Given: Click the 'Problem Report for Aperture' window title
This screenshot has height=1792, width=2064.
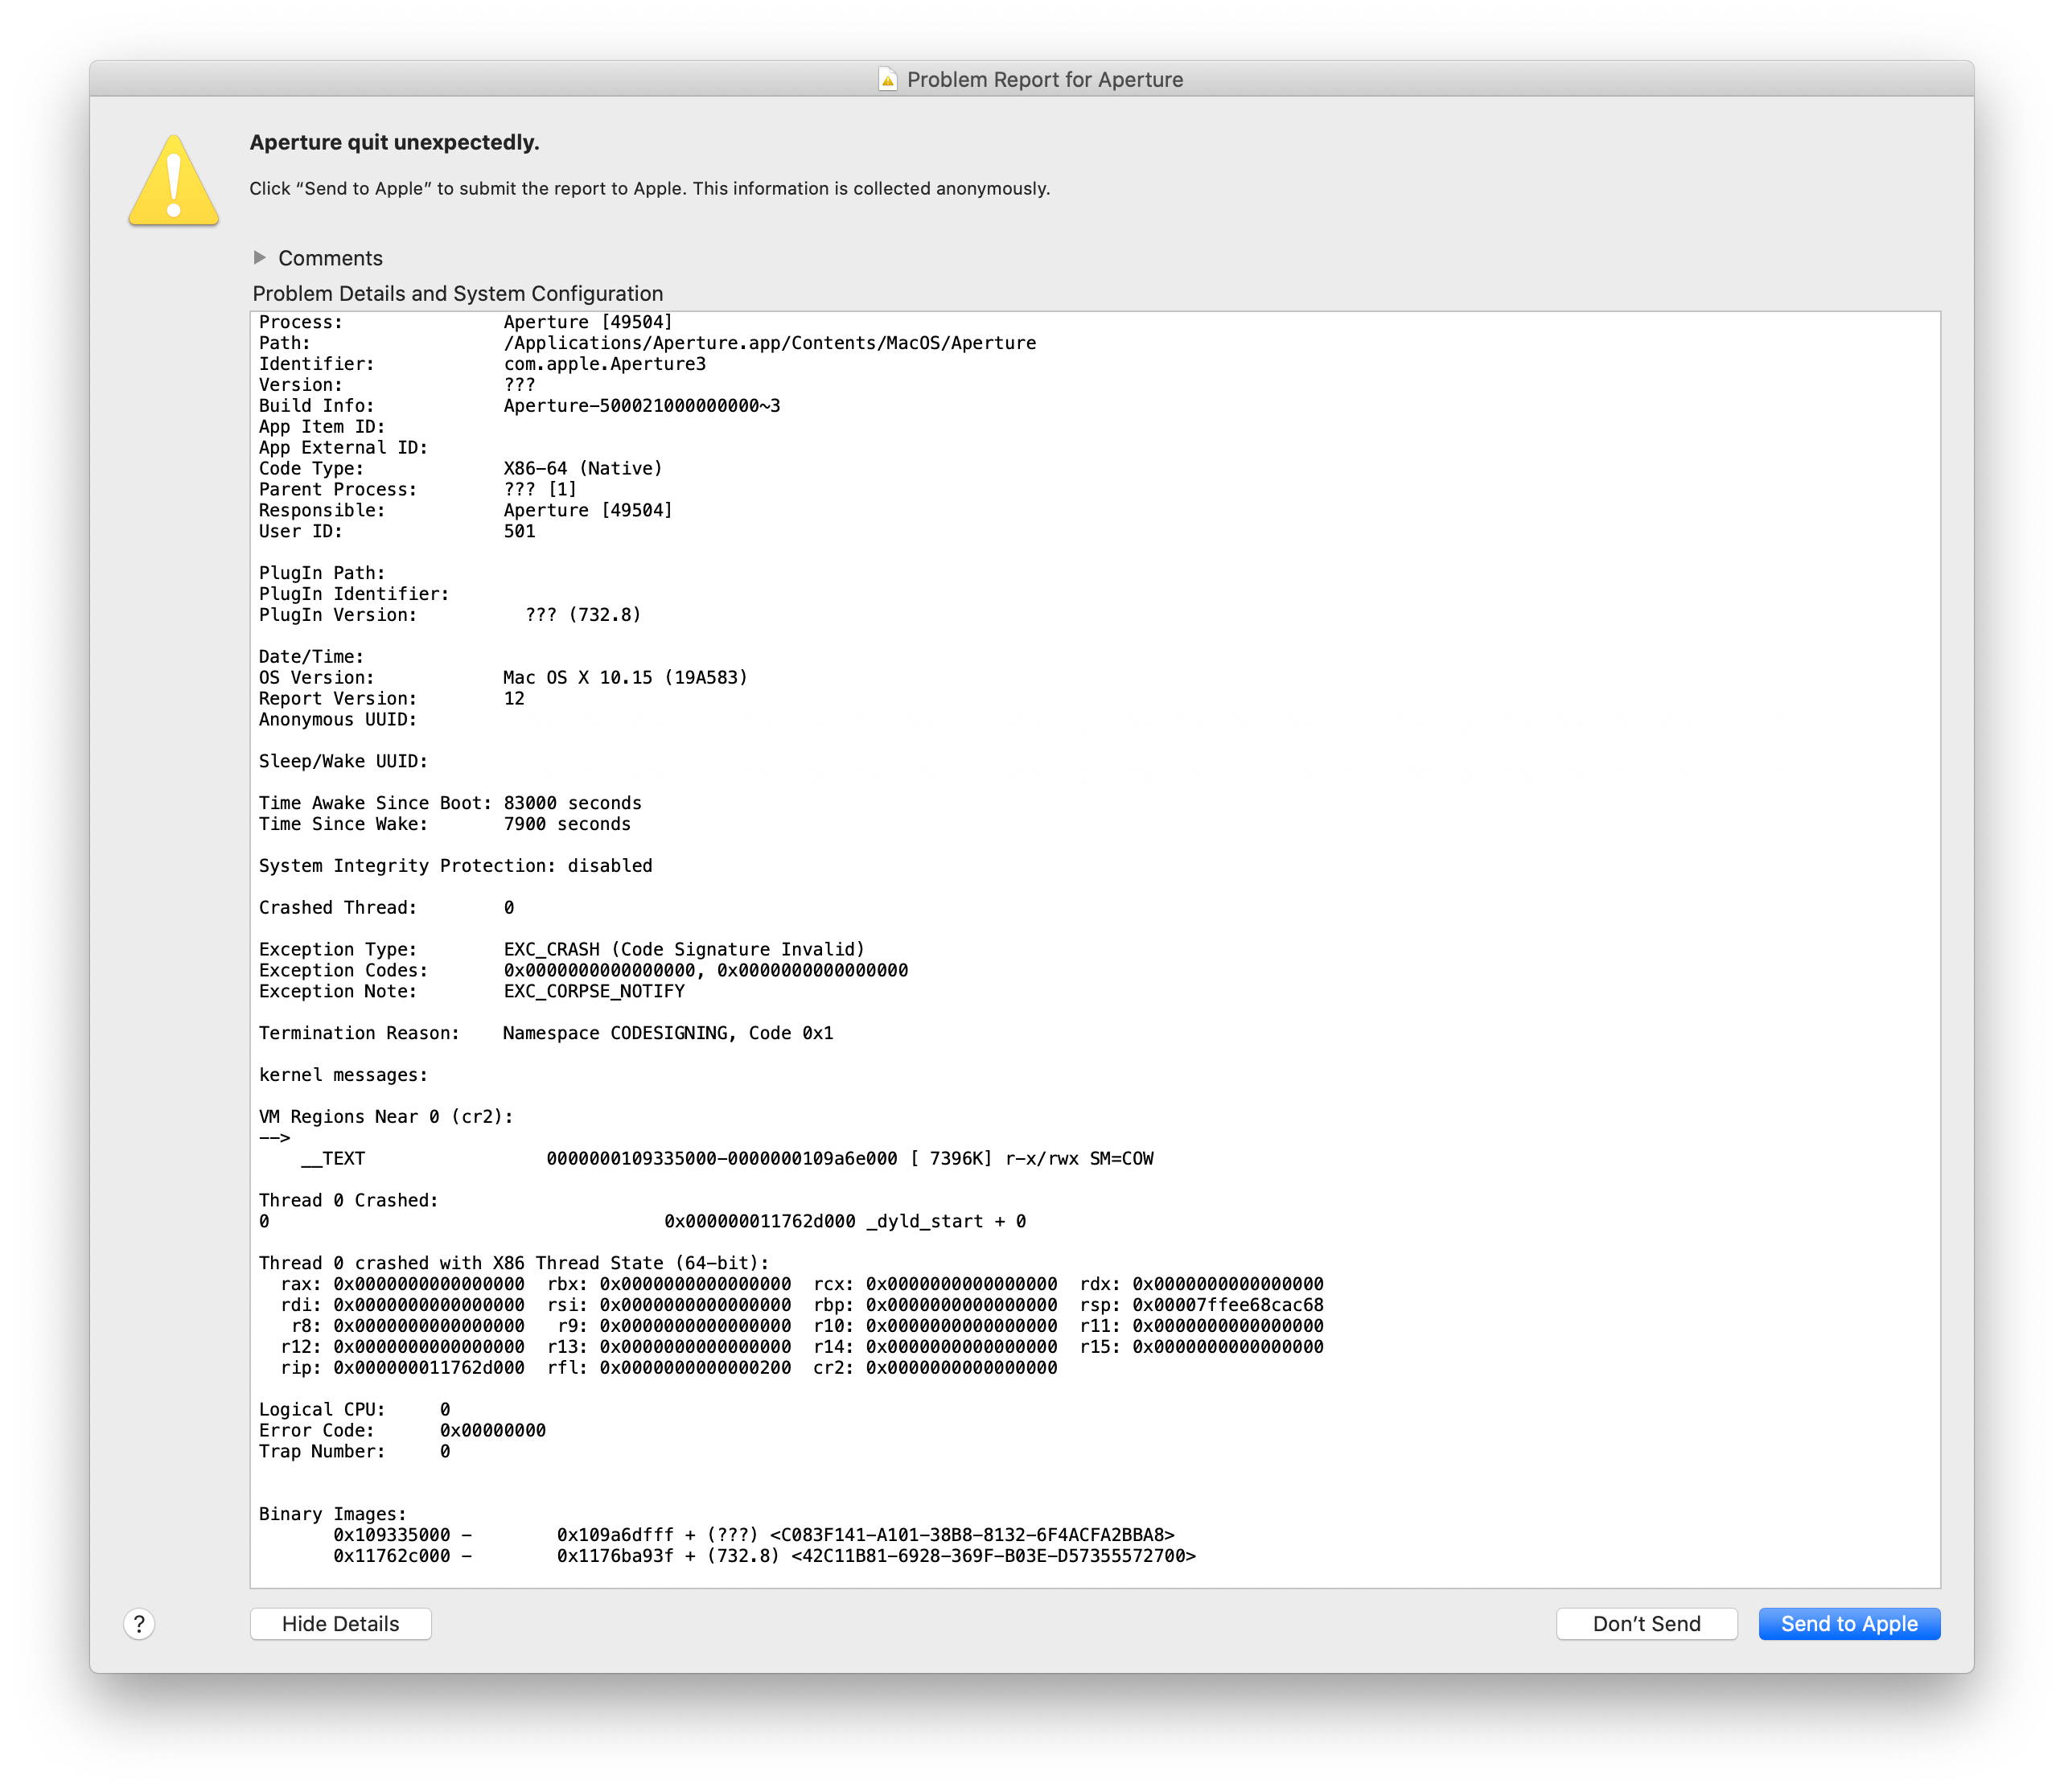Looking at the screenshot, I should click(1044, 79).
